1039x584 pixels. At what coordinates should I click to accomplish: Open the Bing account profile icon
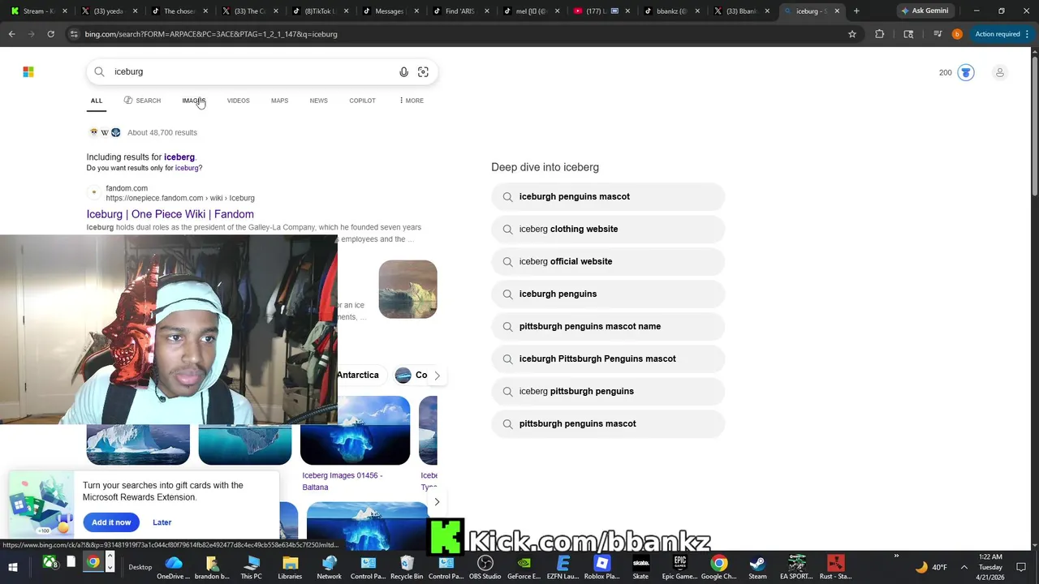(1000, 72)
